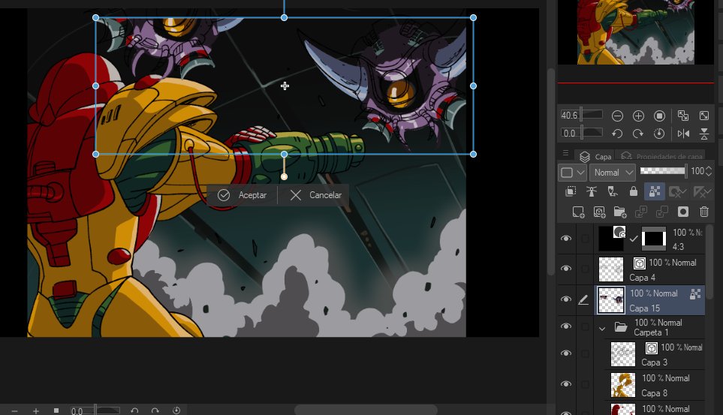The width and height of the screenshot is (723, 415).
Task: Tick the selection box of Capa 4
Action: pyautogui.click(x=585, y=269)
